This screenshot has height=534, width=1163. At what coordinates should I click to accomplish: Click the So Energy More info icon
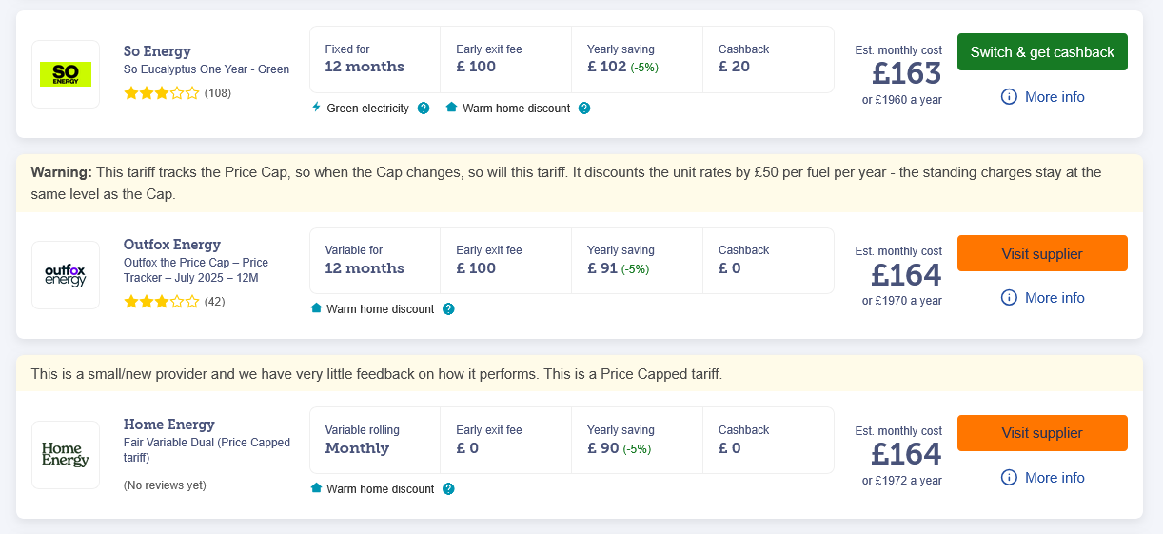tap(1009, 97)
